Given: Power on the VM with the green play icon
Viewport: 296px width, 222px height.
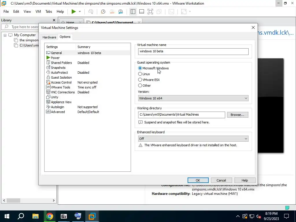Looking at the screenshot, I should (74, 12).
